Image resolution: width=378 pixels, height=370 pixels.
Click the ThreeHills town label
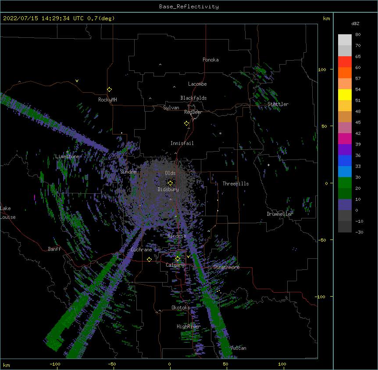coord(235,184)
